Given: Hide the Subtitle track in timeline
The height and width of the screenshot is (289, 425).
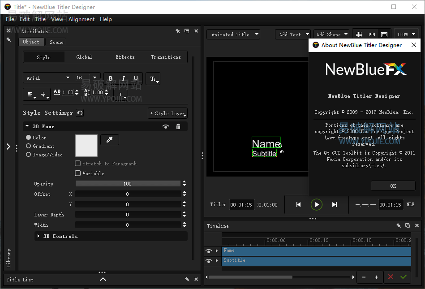Looking at the screenshot, I should click(x=208, y=261).
